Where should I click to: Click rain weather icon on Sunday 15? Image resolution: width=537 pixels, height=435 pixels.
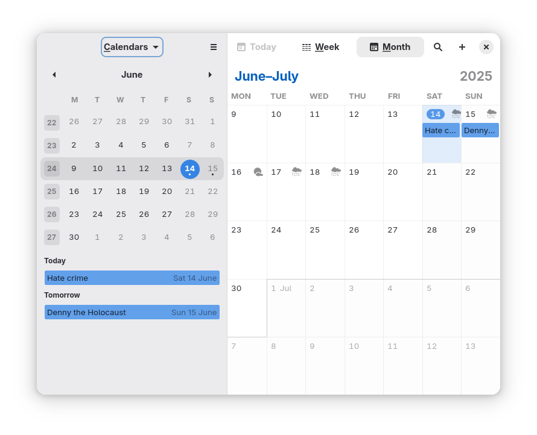[492, 113]
